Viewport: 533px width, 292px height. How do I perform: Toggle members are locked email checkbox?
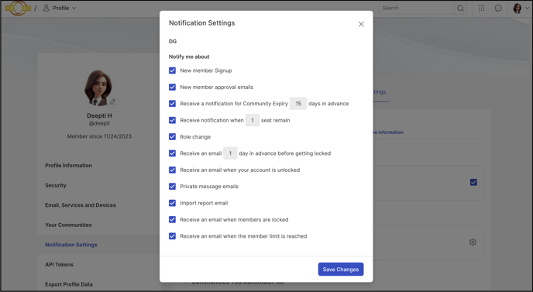[172, 219]
